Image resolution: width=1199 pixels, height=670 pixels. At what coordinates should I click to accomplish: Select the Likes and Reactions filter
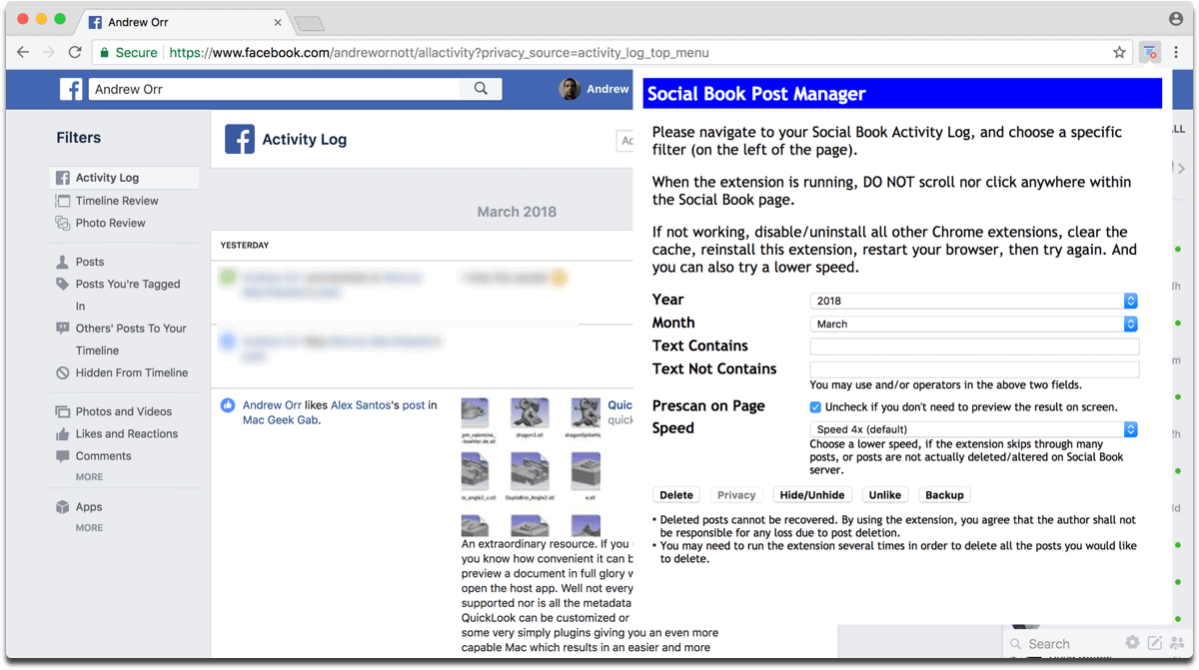(127, 434)
